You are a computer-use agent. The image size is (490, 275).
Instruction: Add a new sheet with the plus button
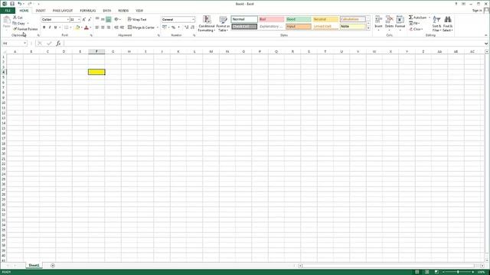click(53, 266)
